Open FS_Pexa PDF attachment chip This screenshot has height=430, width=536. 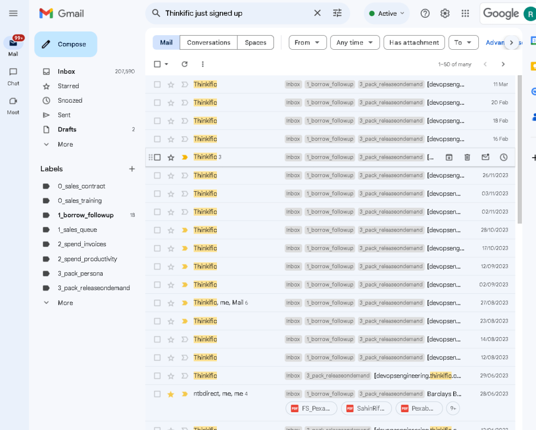(x=311, y=409)
